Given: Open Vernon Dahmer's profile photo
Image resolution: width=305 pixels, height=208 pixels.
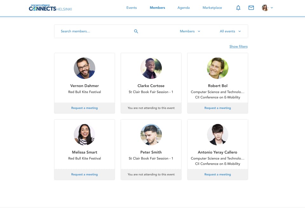Looking at the screenshot, I should tap(85, 68).
